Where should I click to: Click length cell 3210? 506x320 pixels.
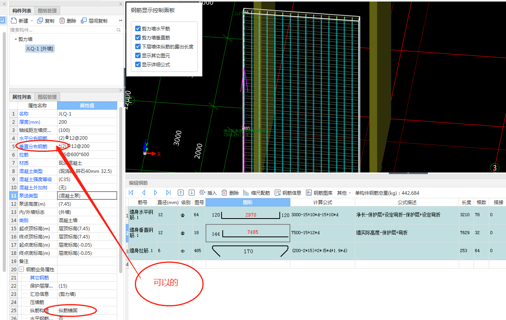[467, 215]
